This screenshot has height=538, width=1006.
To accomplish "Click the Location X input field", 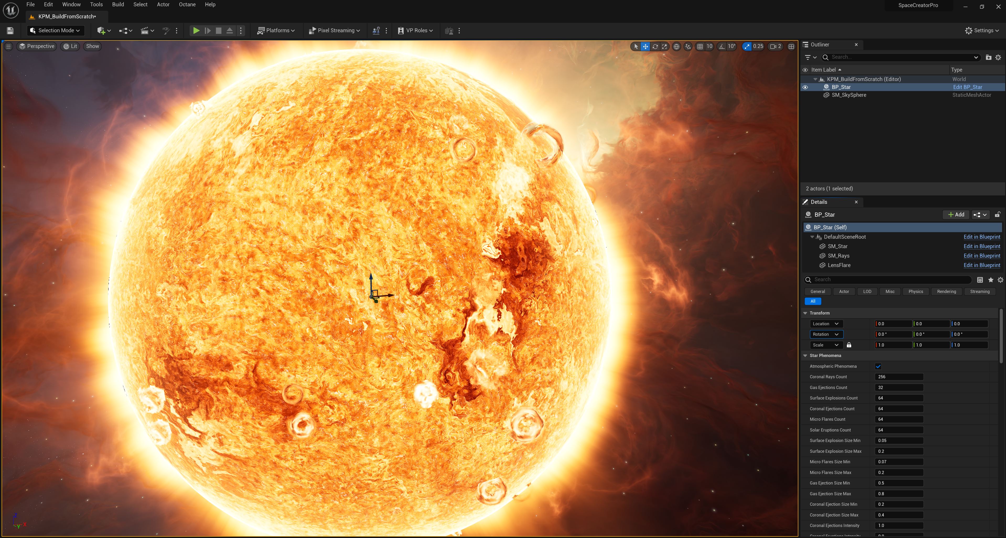I will (x=892, y=324).
